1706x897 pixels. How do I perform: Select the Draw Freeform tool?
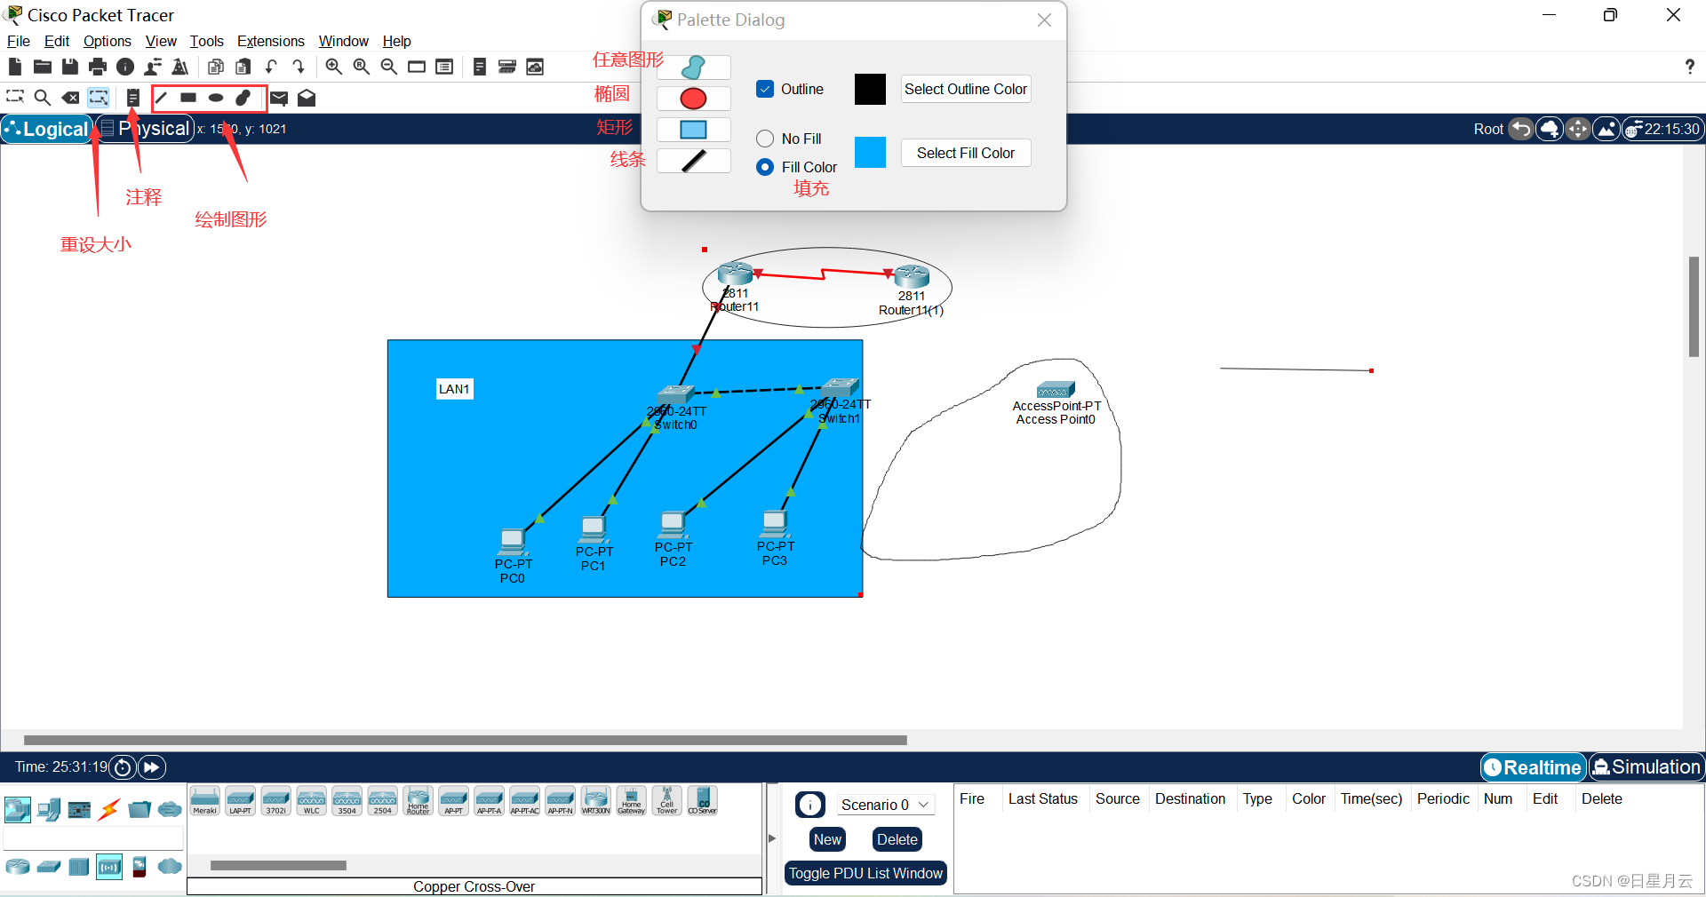[x=243, y=98]
